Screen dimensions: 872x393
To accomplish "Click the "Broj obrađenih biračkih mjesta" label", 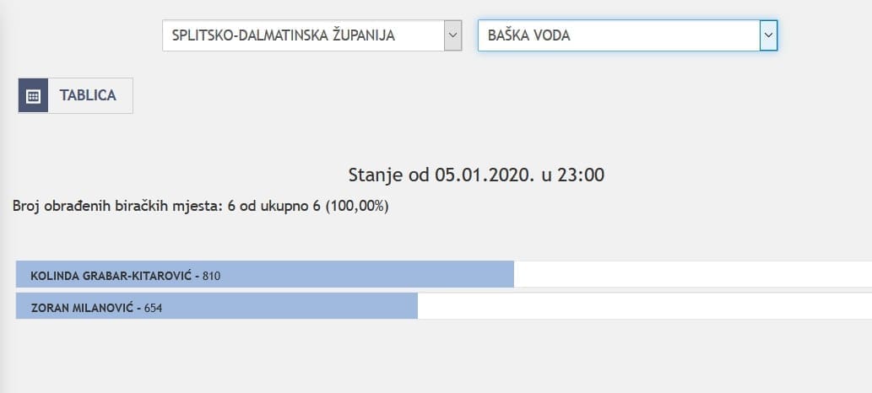I will [x=117, y=205].
